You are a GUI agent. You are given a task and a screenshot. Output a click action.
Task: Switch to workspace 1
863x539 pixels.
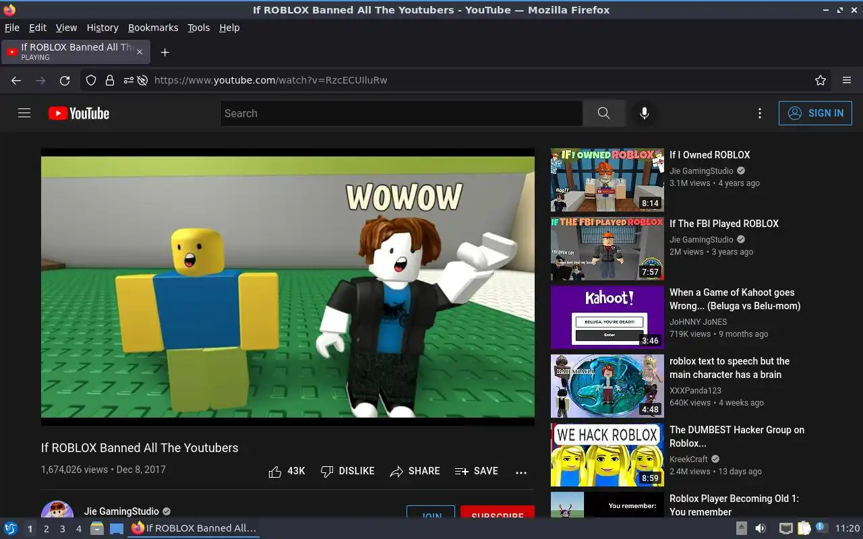[30, 529]
